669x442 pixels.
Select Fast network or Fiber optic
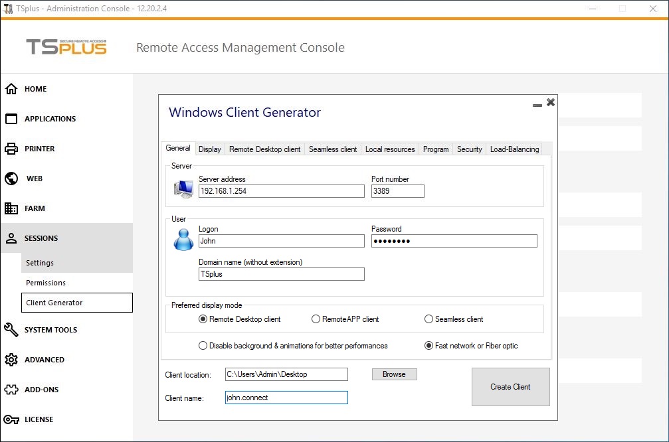(x=429, y=346)
